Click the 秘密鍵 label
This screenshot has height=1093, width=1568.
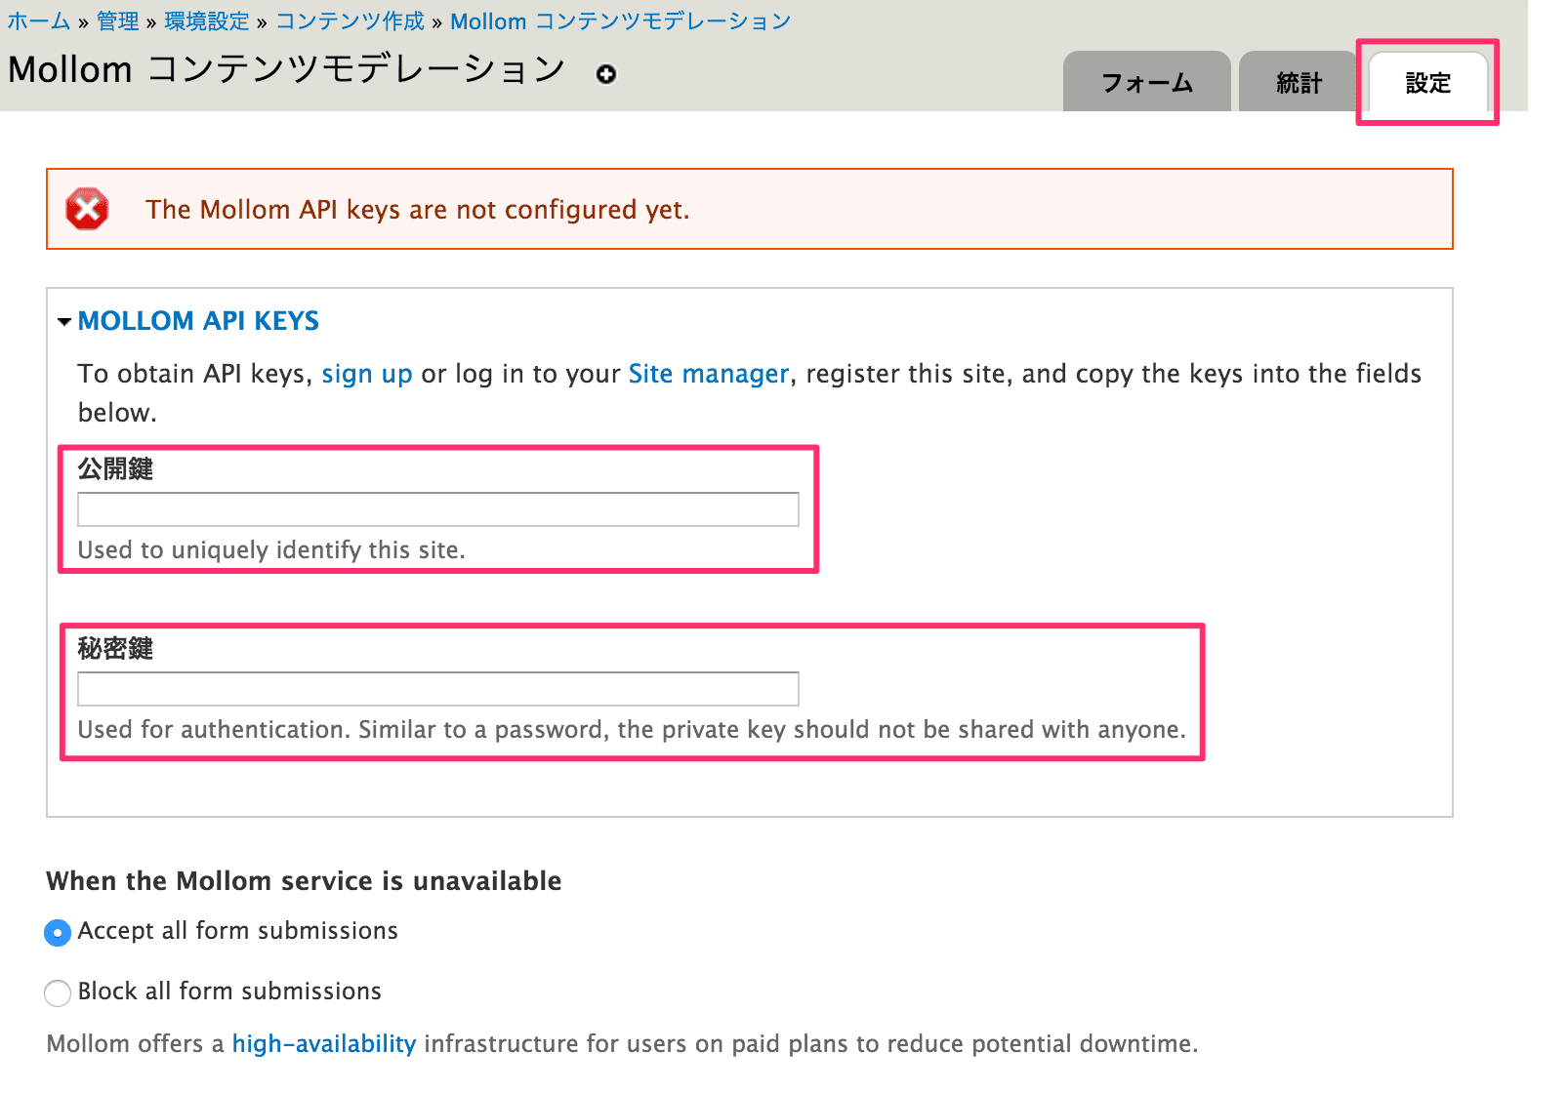tap(115, 649)
